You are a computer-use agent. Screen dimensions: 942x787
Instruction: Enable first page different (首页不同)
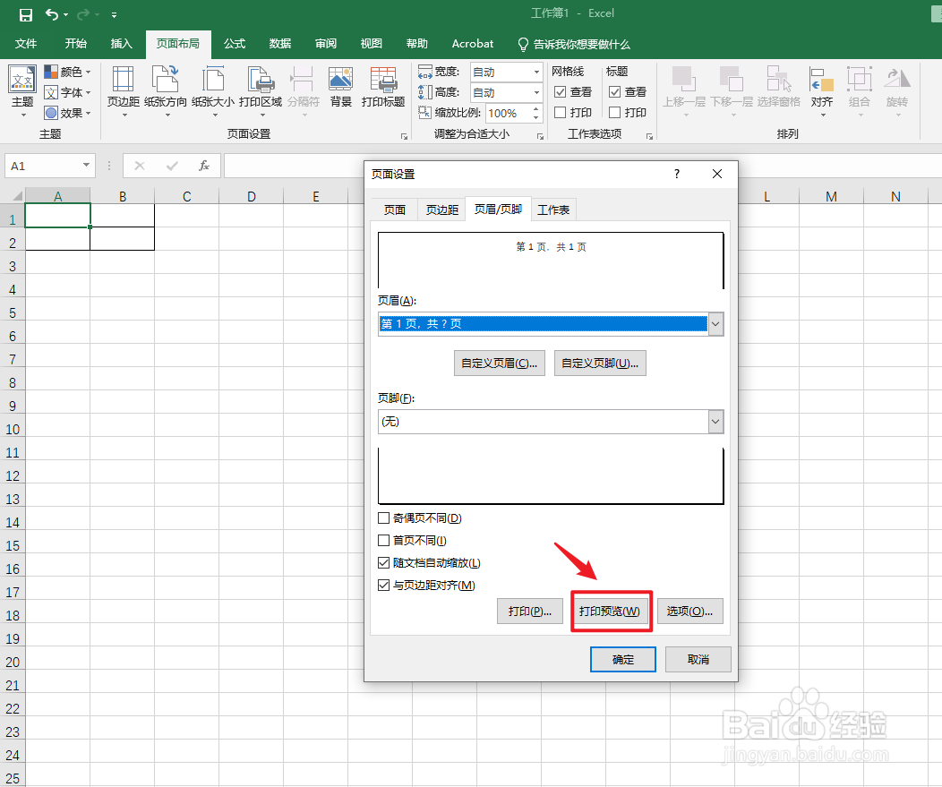click(x=384, y=540)
